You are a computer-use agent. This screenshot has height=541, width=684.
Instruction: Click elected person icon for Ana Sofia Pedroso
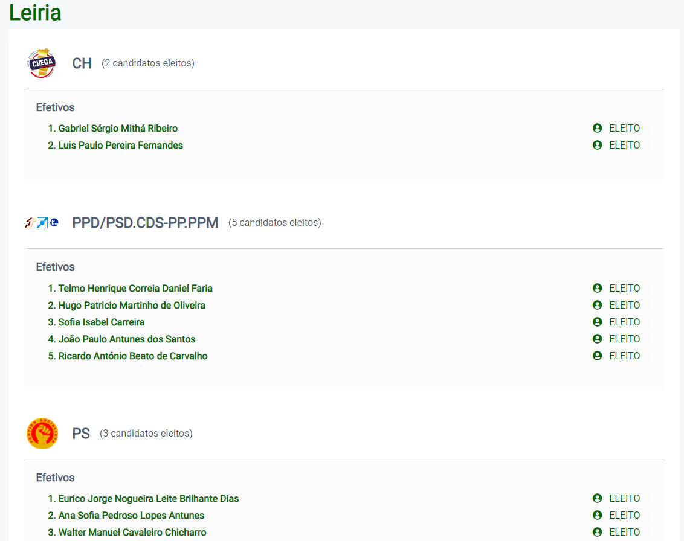[x=597, y=515]
